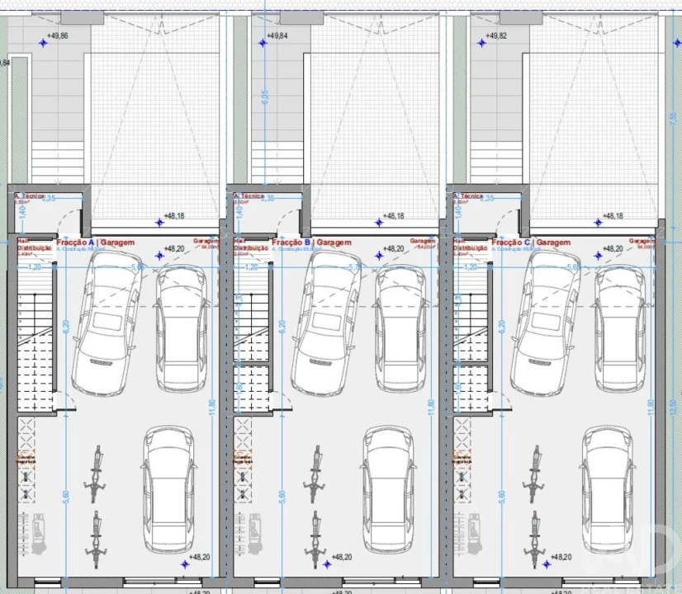This screenshot has width=682, height=594.
Task: Select the lower bicycle in Fracção B garage
Action: click(x=315, y=535)
